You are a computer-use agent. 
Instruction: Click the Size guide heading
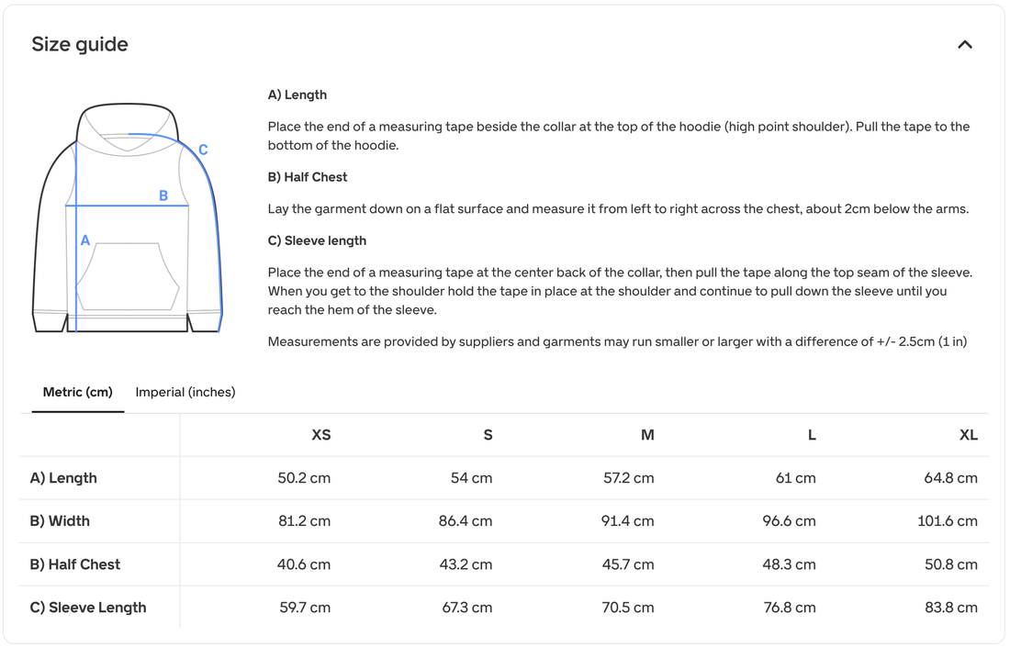pos(80,44)
